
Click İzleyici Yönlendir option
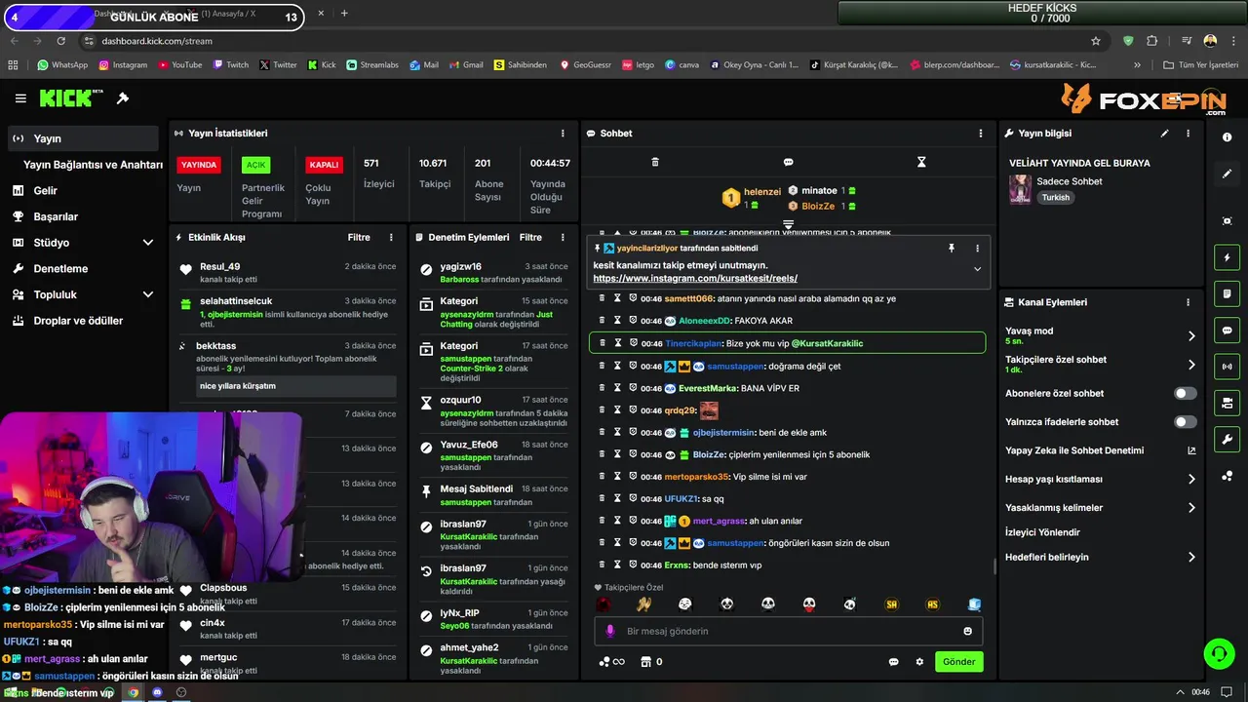click(1042, 532)
